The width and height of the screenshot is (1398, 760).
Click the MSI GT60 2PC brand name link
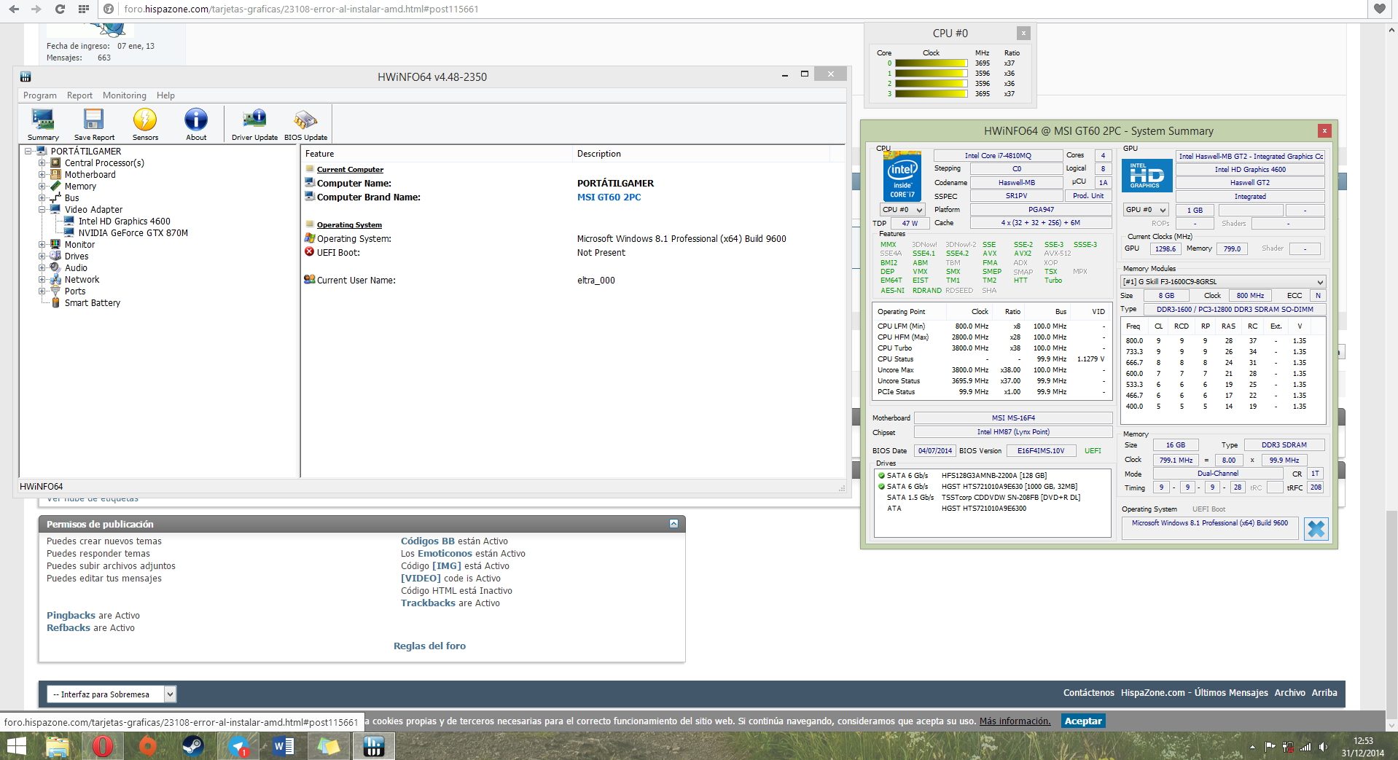point(609,197)
